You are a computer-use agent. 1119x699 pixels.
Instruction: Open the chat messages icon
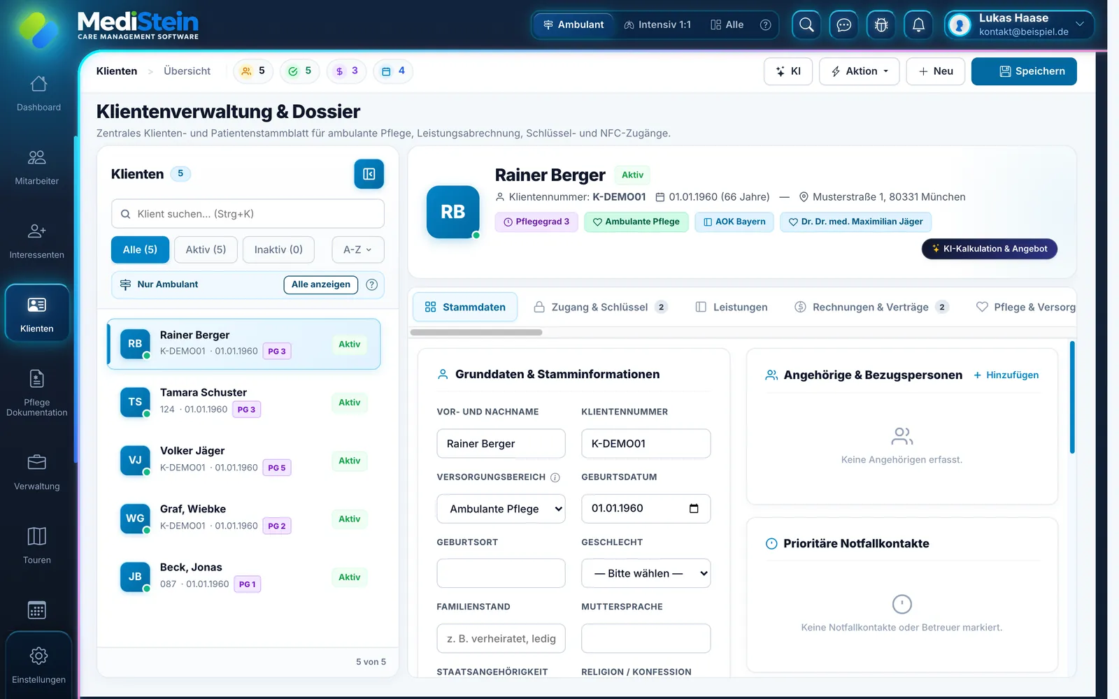(x=844, y=25)
